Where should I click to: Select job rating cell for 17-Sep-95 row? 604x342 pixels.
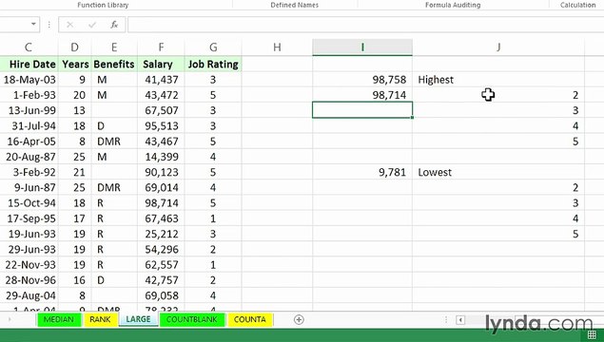pyautogui.click(x=213, y=218)
